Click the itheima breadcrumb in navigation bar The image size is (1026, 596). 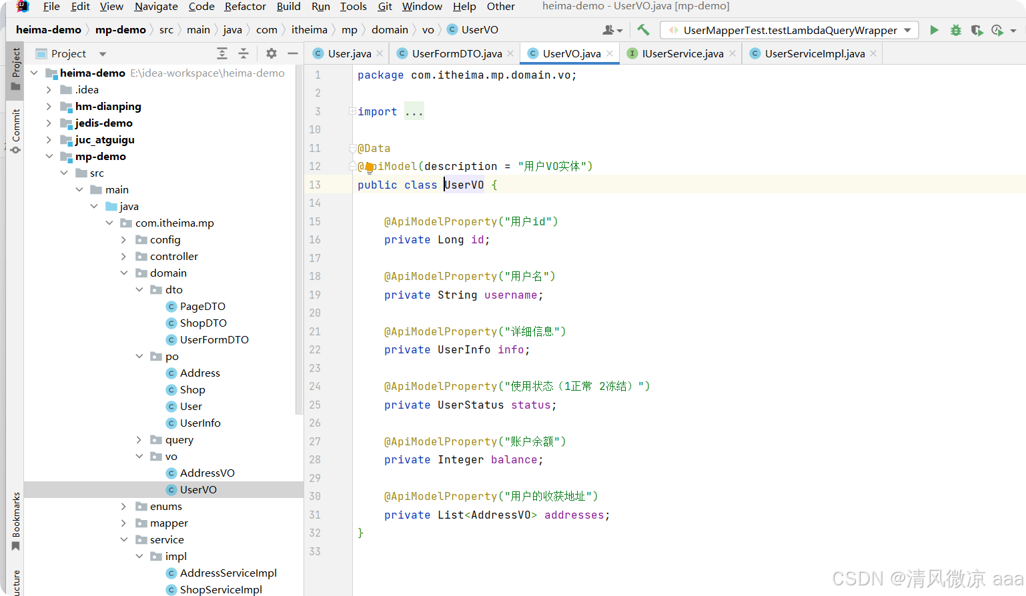point(310,30)
